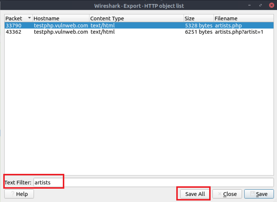Click the Save button with disk icon
Viewport: 277px width, 202px height.
[259, 194]
